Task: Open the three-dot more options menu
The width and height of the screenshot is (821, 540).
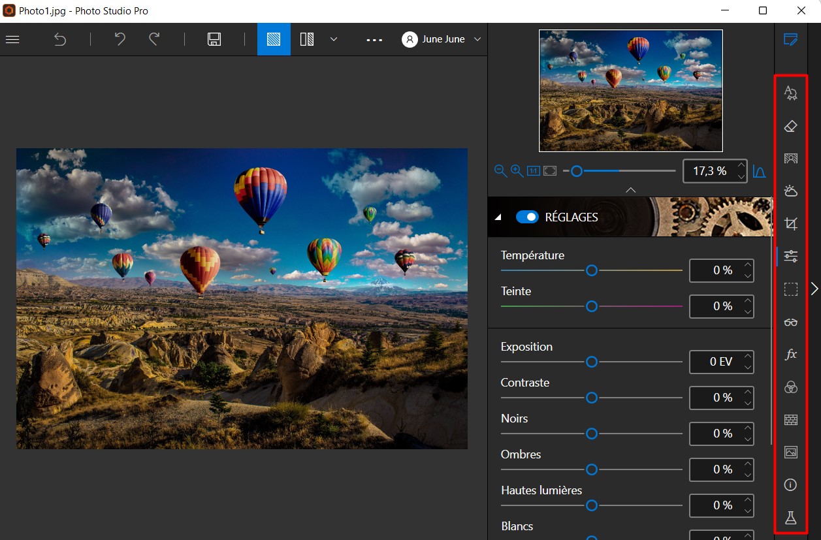Action: 374,40
